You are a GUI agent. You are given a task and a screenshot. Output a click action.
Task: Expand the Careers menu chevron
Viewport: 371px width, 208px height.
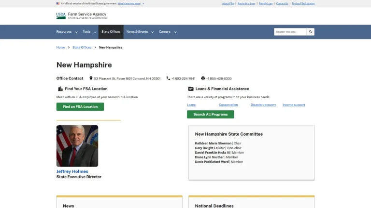pyautogui.click(x=175, y=32)
